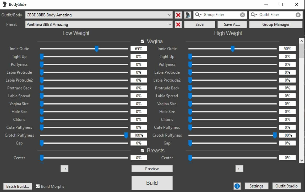This screenshot has width=305, height=192.
Task: Open Settings
Action: click(x=256, y=186)
